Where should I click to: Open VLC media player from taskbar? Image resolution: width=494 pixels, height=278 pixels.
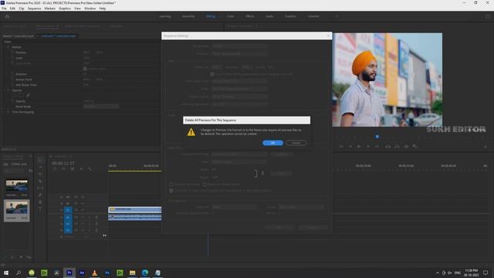[x=94, y=273]
